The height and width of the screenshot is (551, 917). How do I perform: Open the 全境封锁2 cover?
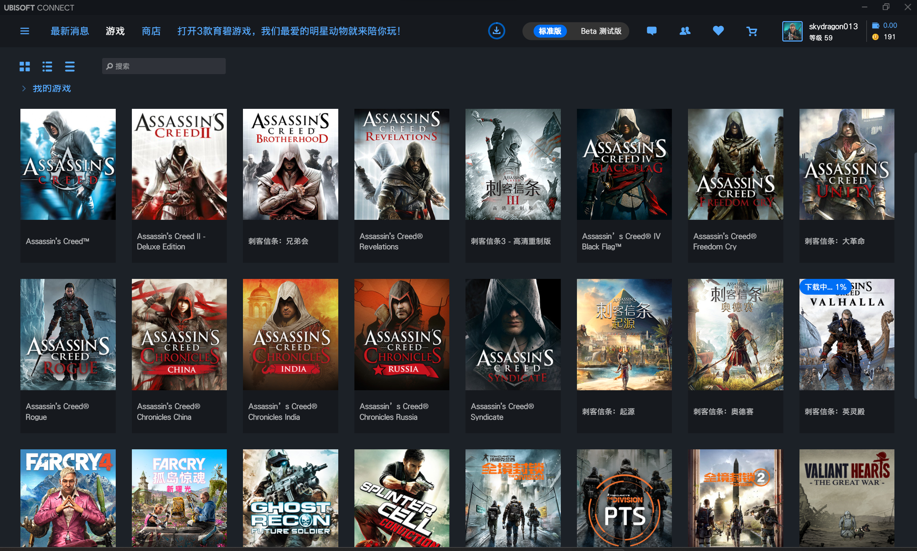coord(736,498)
